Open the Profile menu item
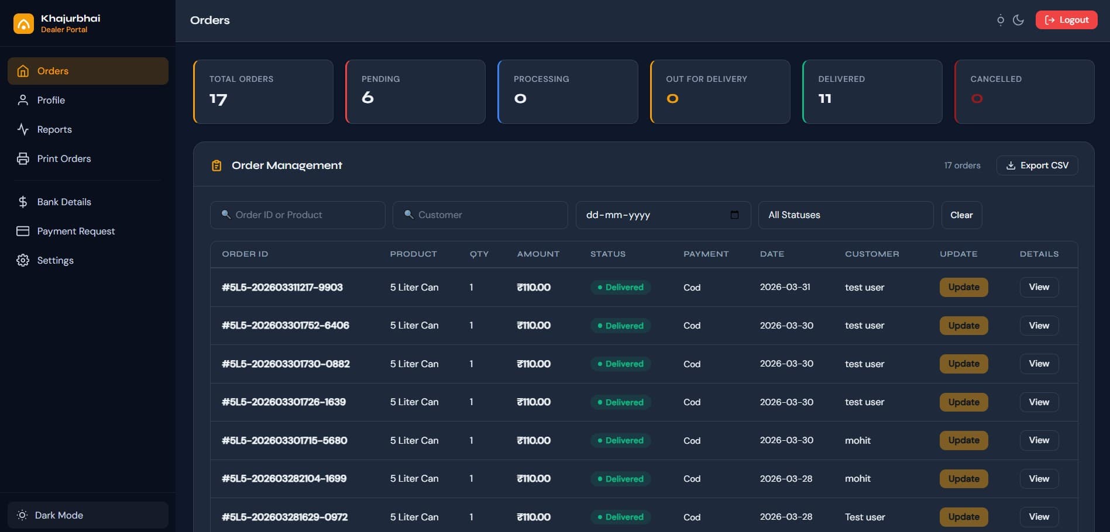This screenshot has height=532, width=1110. [x=88, y=100]
